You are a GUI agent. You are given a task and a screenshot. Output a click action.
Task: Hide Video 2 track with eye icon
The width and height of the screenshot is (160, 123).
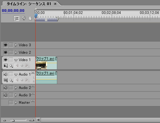coord(5,52)
